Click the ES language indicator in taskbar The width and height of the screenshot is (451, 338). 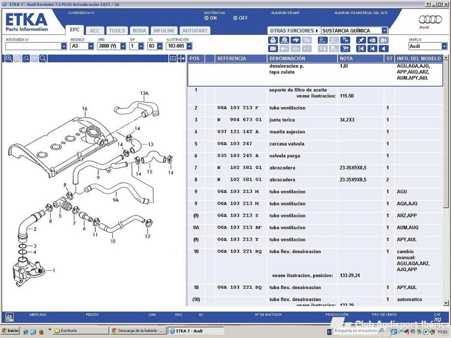[329, 332]
